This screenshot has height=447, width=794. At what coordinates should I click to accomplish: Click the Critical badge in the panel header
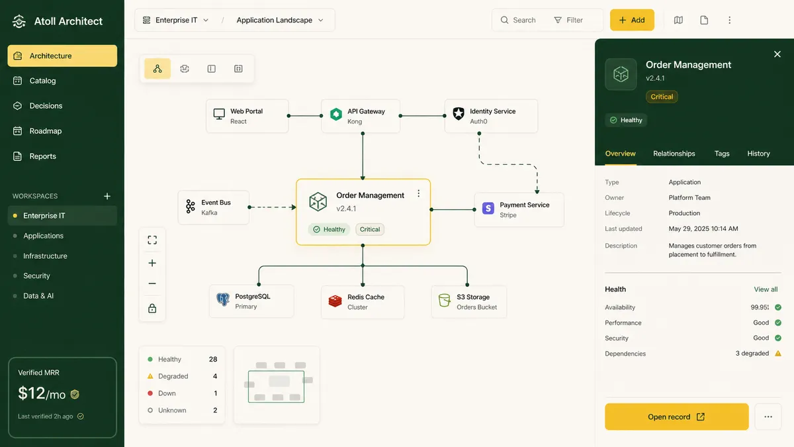pyautogui.click(x=662, y=97)
